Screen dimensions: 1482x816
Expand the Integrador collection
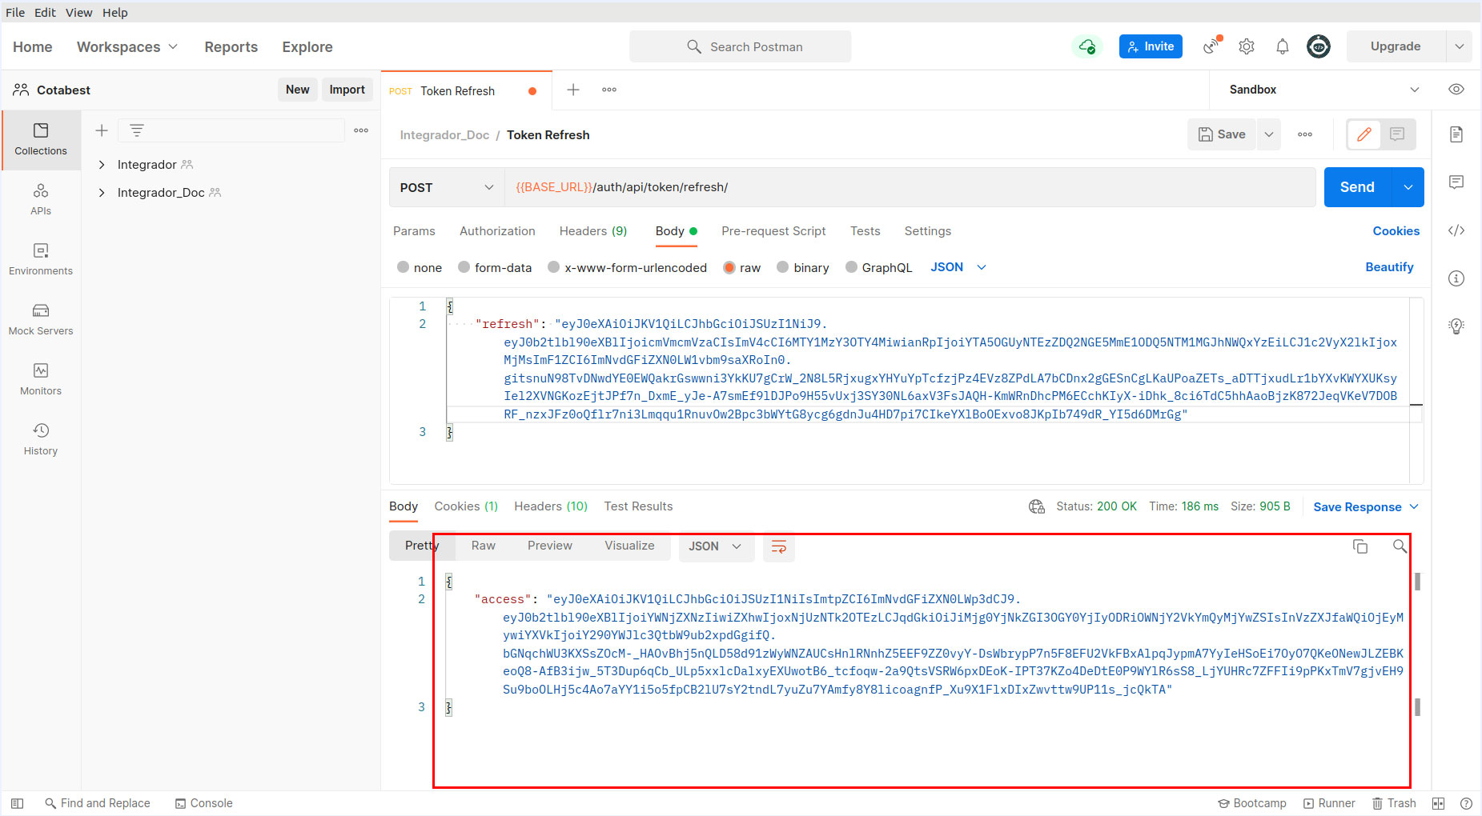[x=102, y=165]
